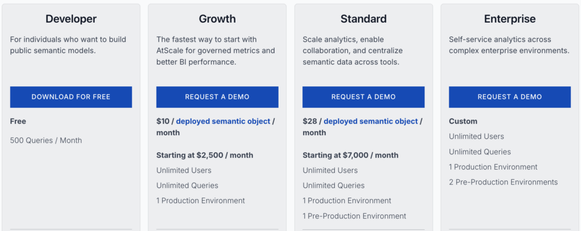Request a demo for the Enterprise plan

coord(510,97)
